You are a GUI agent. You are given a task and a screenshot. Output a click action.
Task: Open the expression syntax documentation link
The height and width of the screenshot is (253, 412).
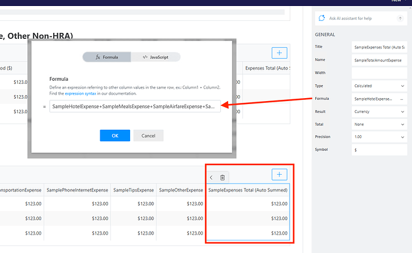click(x=83, y=93)
